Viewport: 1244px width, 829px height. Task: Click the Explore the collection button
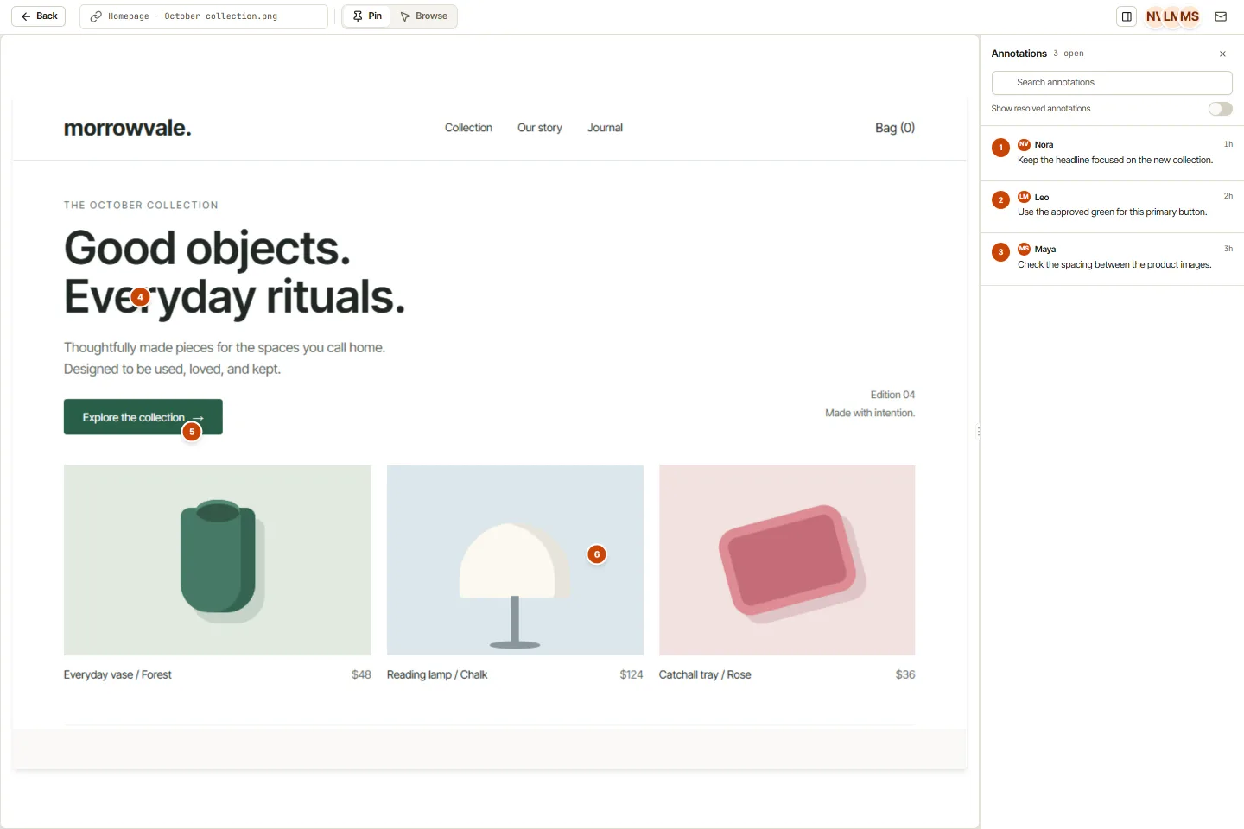(143, 417)
